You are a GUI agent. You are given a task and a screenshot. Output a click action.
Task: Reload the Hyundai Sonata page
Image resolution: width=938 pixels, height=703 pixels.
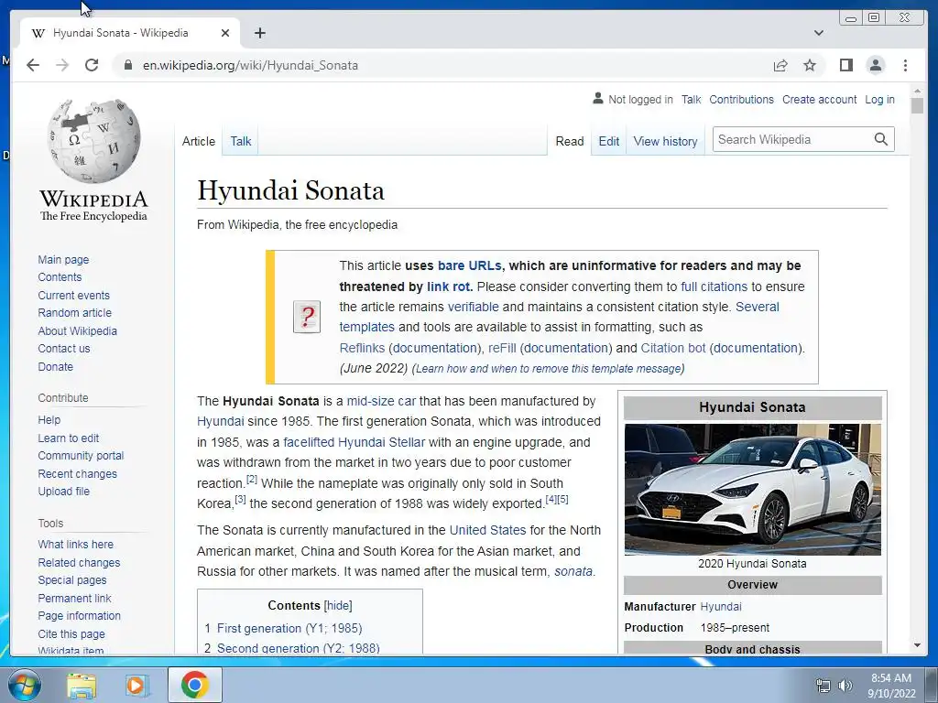[92, 65]
